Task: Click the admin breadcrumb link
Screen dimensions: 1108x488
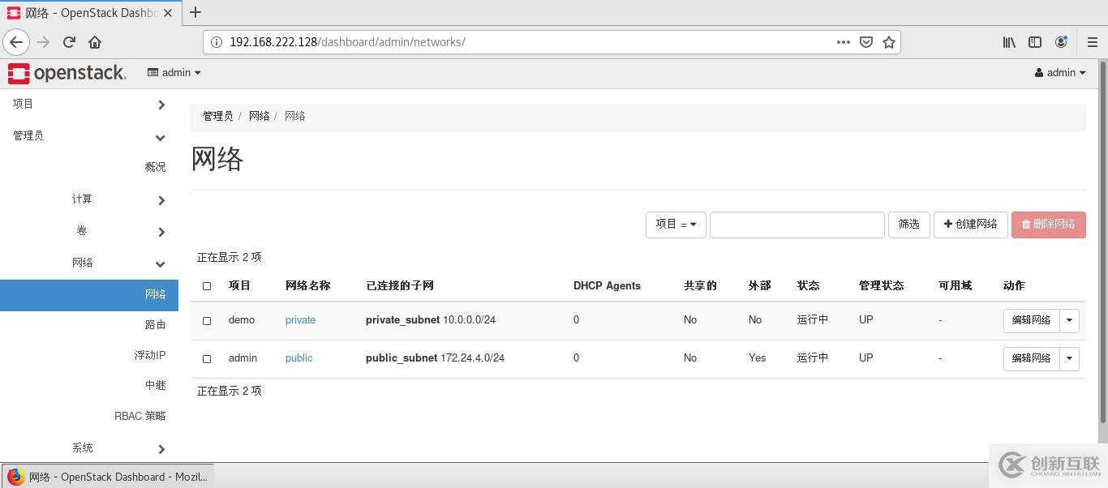Action: pos(217,116)
